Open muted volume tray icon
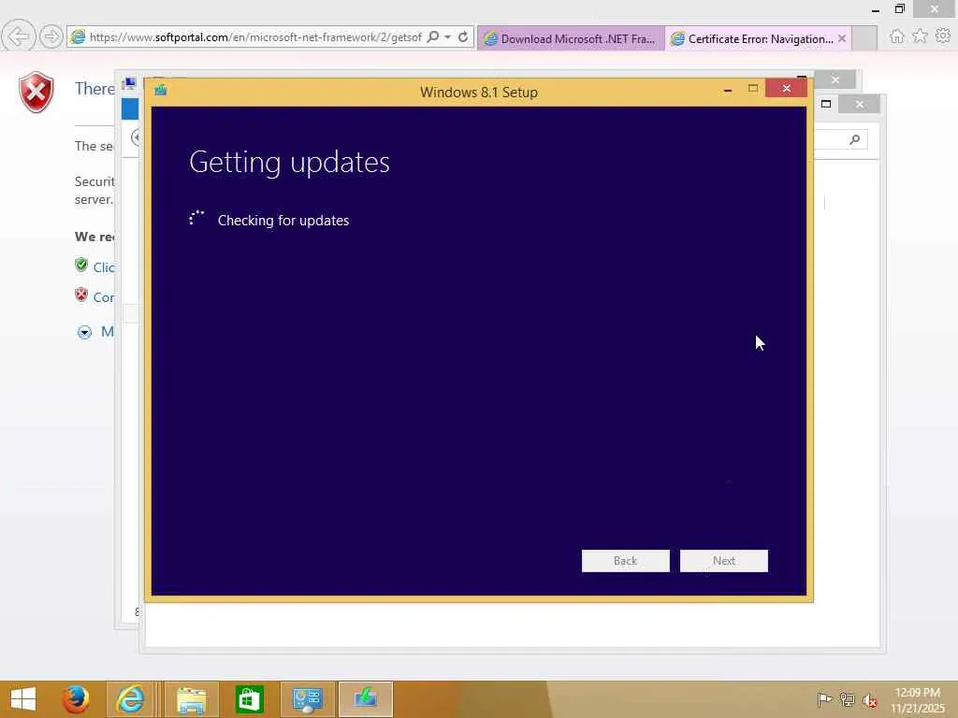Image resolution: width=958 pixels, height=718 pixels. coord(869,699)
